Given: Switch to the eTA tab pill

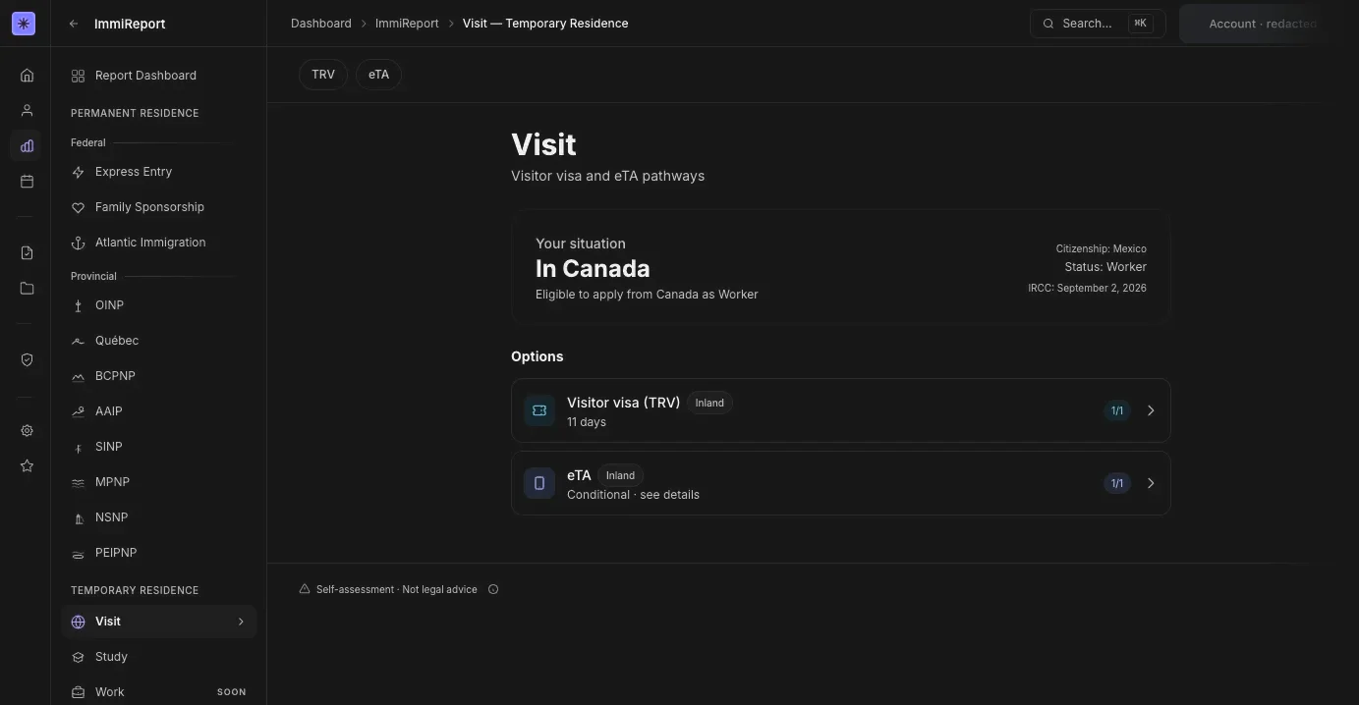Looking at the screenshot, I should coord(378,75).
